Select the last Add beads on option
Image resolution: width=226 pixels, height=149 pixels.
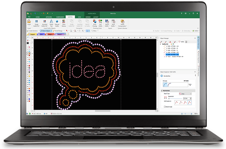[189, 102]
